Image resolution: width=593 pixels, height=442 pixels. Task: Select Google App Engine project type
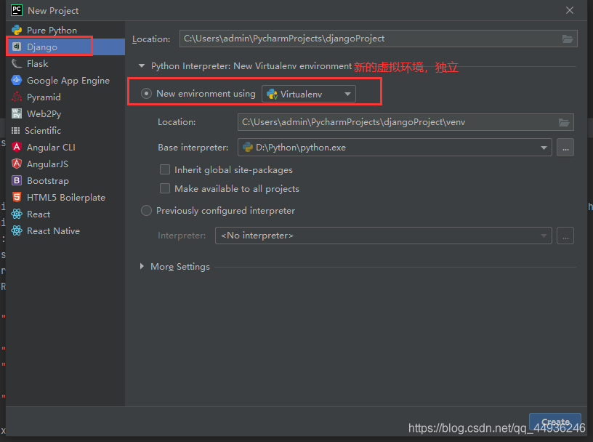(x=65, y=80)
